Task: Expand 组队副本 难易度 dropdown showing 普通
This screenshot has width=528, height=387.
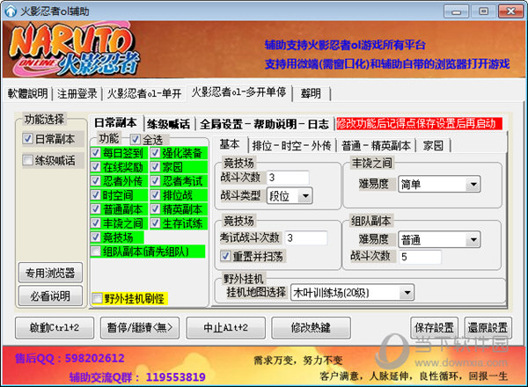Action: coord(439,239)
